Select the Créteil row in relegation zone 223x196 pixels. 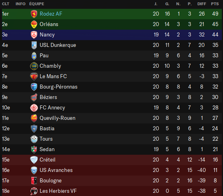click(112, 160)
